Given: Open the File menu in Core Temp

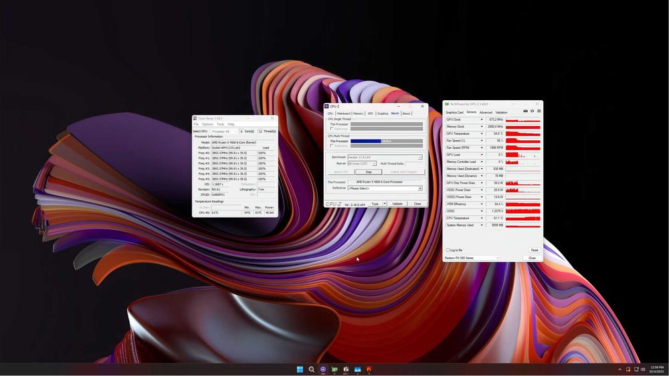Looking at the screenshot, I should pos(196,124).
